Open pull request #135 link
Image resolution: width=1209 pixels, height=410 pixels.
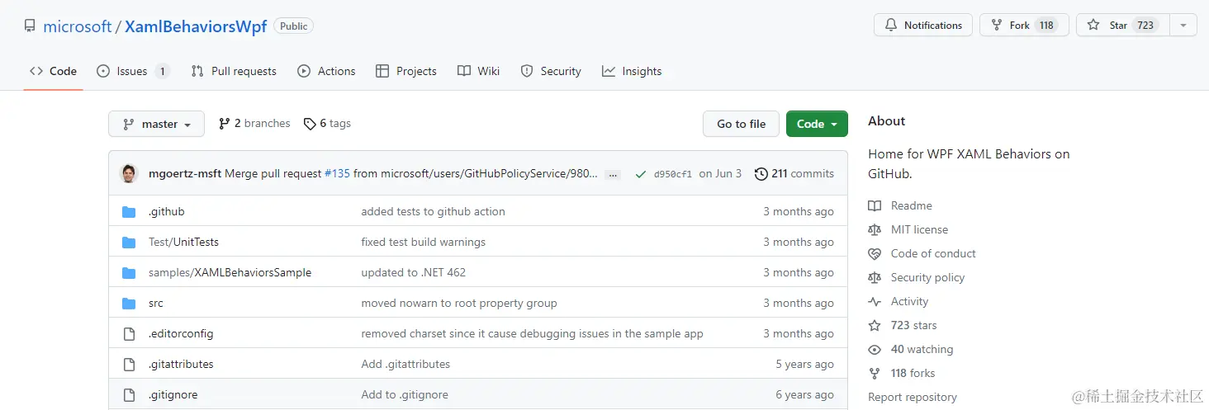click(337, 174)
